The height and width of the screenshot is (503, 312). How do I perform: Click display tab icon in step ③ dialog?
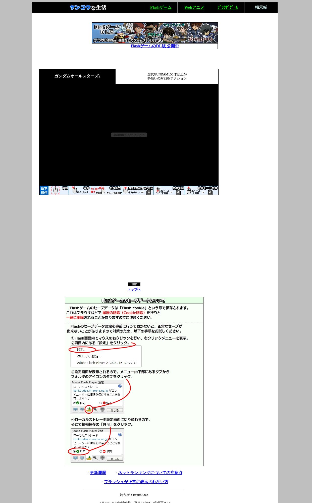click(x=76, y=410)
